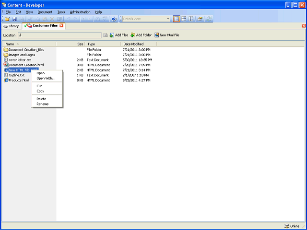The height and width of the screenshot is (230, 307).
Task: Open the File menu
Action: coord(8,12)
